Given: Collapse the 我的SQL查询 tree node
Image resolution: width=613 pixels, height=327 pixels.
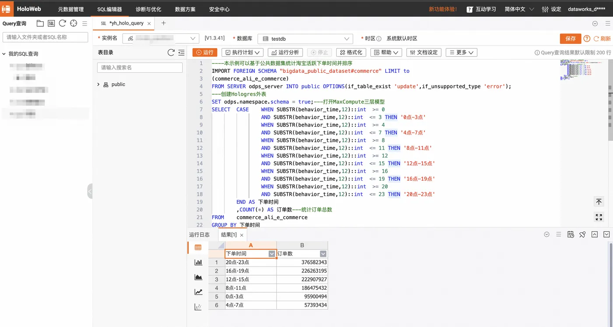Looking at the screenshot, I should pos(4,54).
